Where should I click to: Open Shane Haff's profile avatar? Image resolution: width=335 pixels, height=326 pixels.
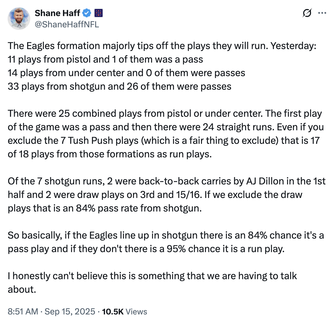tap(19, 19)
